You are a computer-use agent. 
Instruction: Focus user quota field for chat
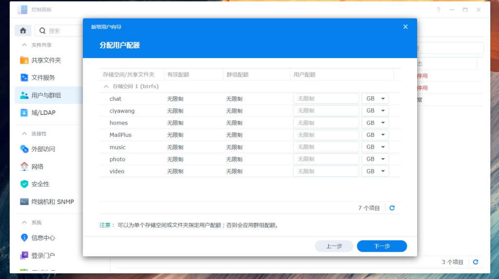[326, 99]
